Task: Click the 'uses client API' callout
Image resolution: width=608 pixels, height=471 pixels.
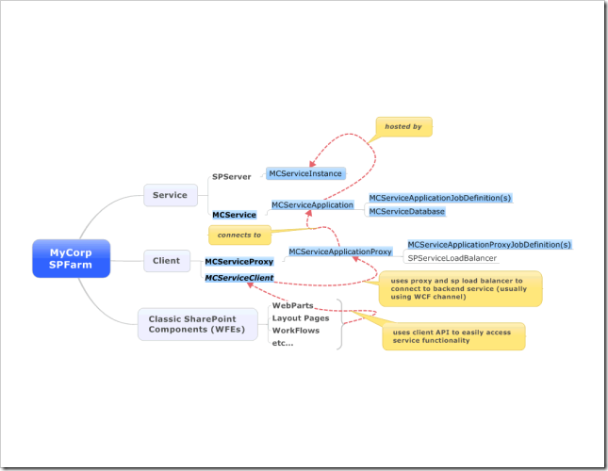Action: pyautogui.click(x=453, y=336)
